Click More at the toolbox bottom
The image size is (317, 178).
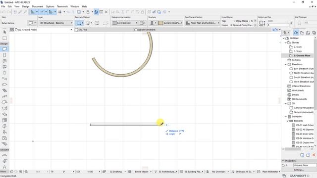click(3, 172)
